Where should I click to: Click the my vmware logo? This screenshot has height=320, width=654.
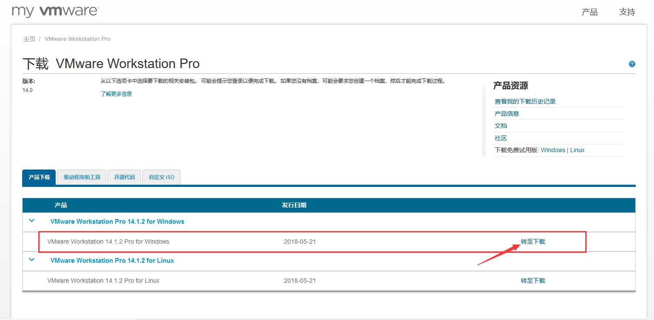(55, 11)
